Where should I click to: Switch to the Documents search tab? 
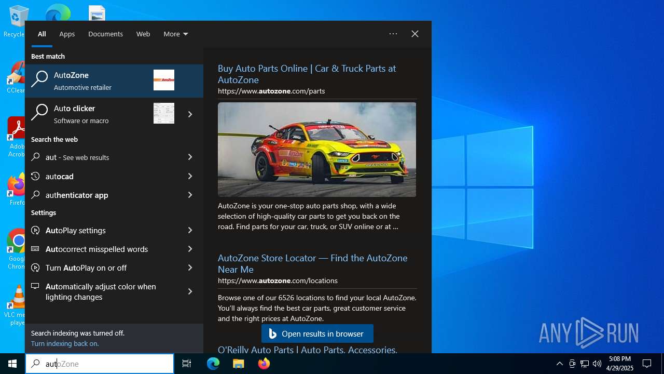click(x=105, y=34)
